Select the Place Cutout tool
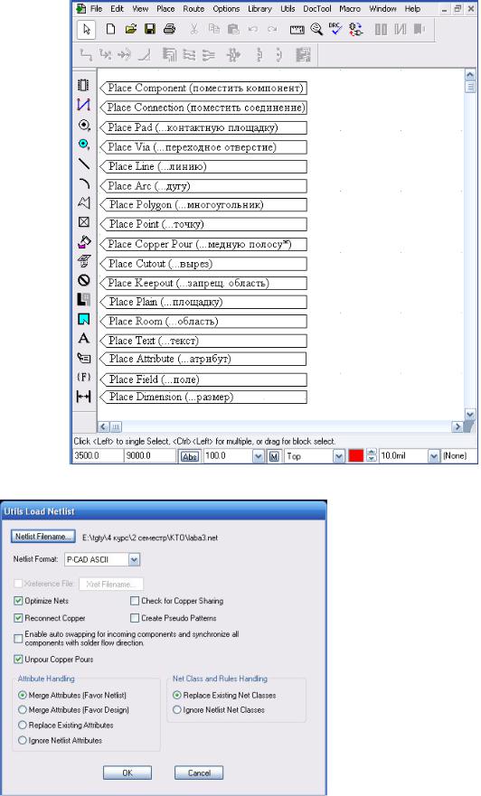The width and height of the screenshot is (481, 796). 84,261
